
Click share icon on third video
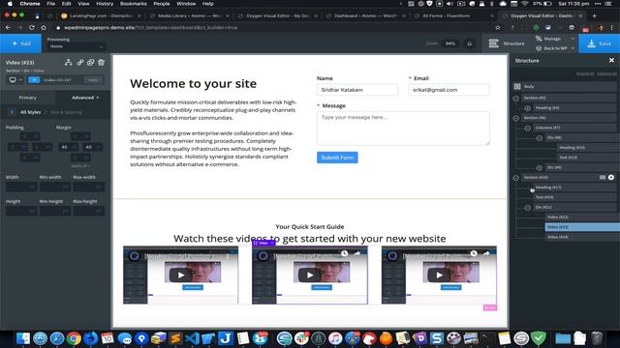tap(486, 253)
